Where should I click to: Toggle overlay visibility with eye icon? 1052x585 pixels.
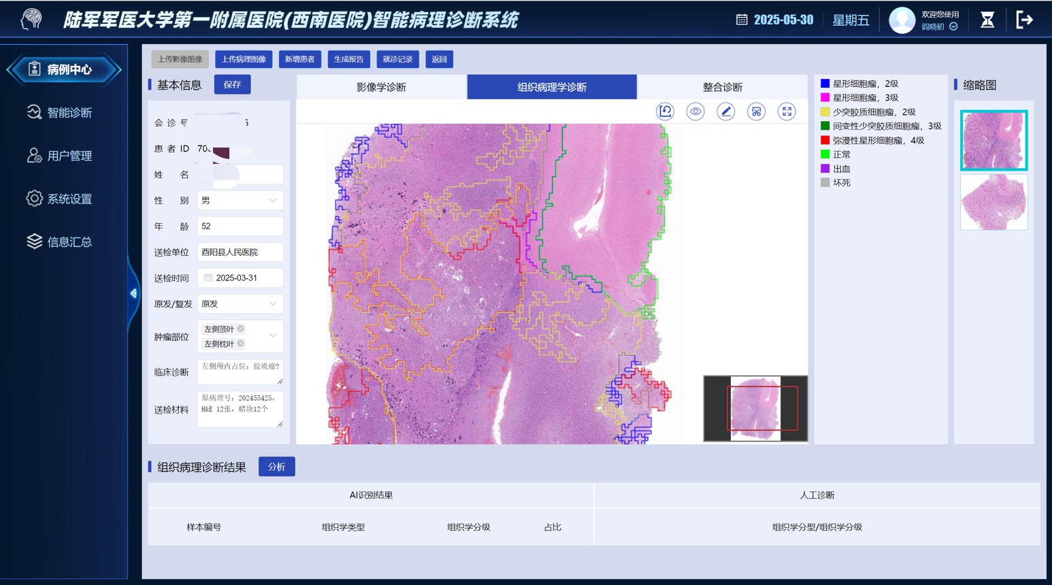(695, 112)
